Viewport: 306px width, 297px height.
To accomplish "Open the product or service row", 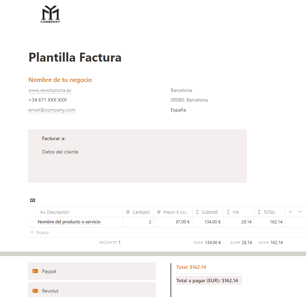I will [x=69, y=222].
